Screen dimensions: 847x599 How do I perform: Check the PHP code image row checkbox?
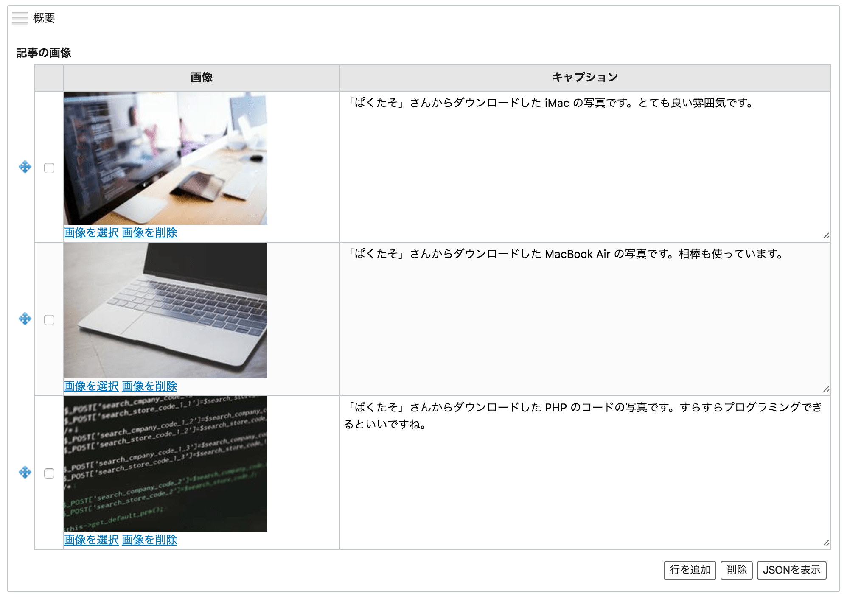(49, 473)
